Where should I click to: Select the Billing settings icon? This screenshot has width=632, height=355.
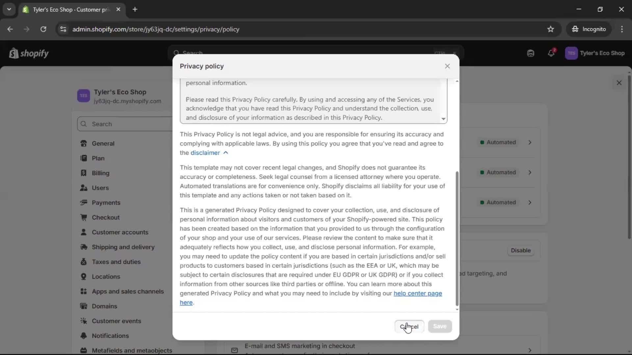click(84, 173)
